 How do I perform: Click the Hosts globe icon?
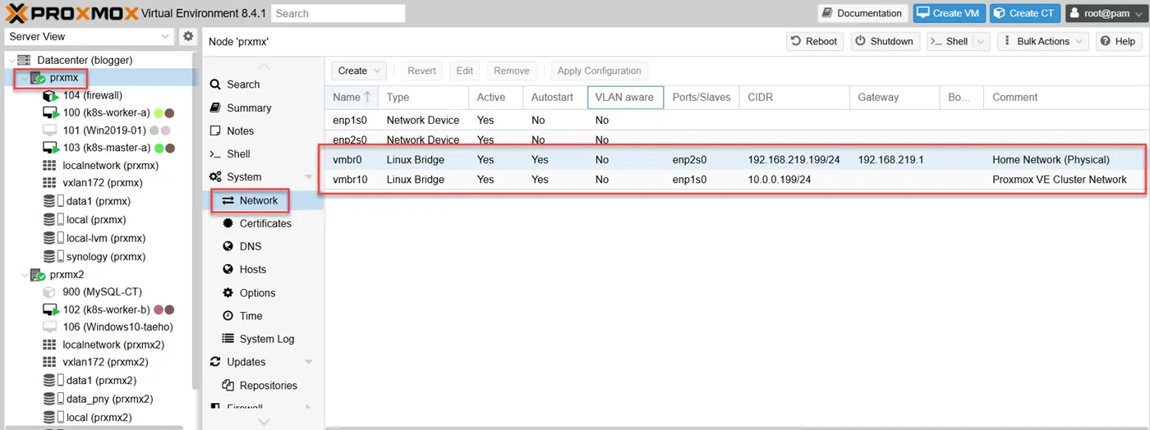(x=228, y=269)
